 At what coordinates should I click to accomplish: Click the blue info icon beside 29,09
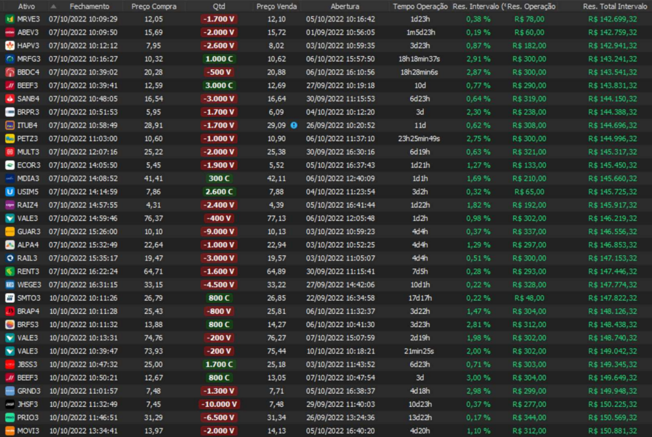pyautogui.click(x=294, y=125)
